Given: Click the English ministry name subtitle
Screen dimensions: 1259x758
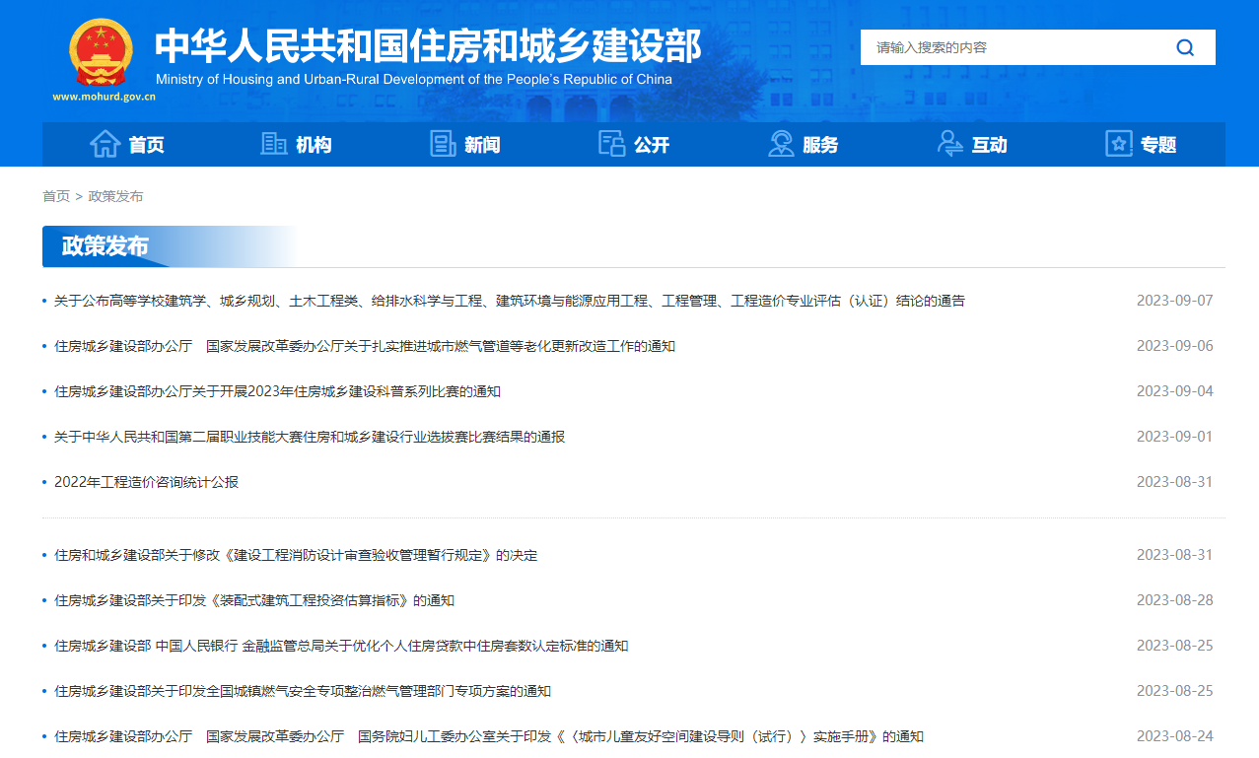Looking at the screenshot, I should (414, 79).
